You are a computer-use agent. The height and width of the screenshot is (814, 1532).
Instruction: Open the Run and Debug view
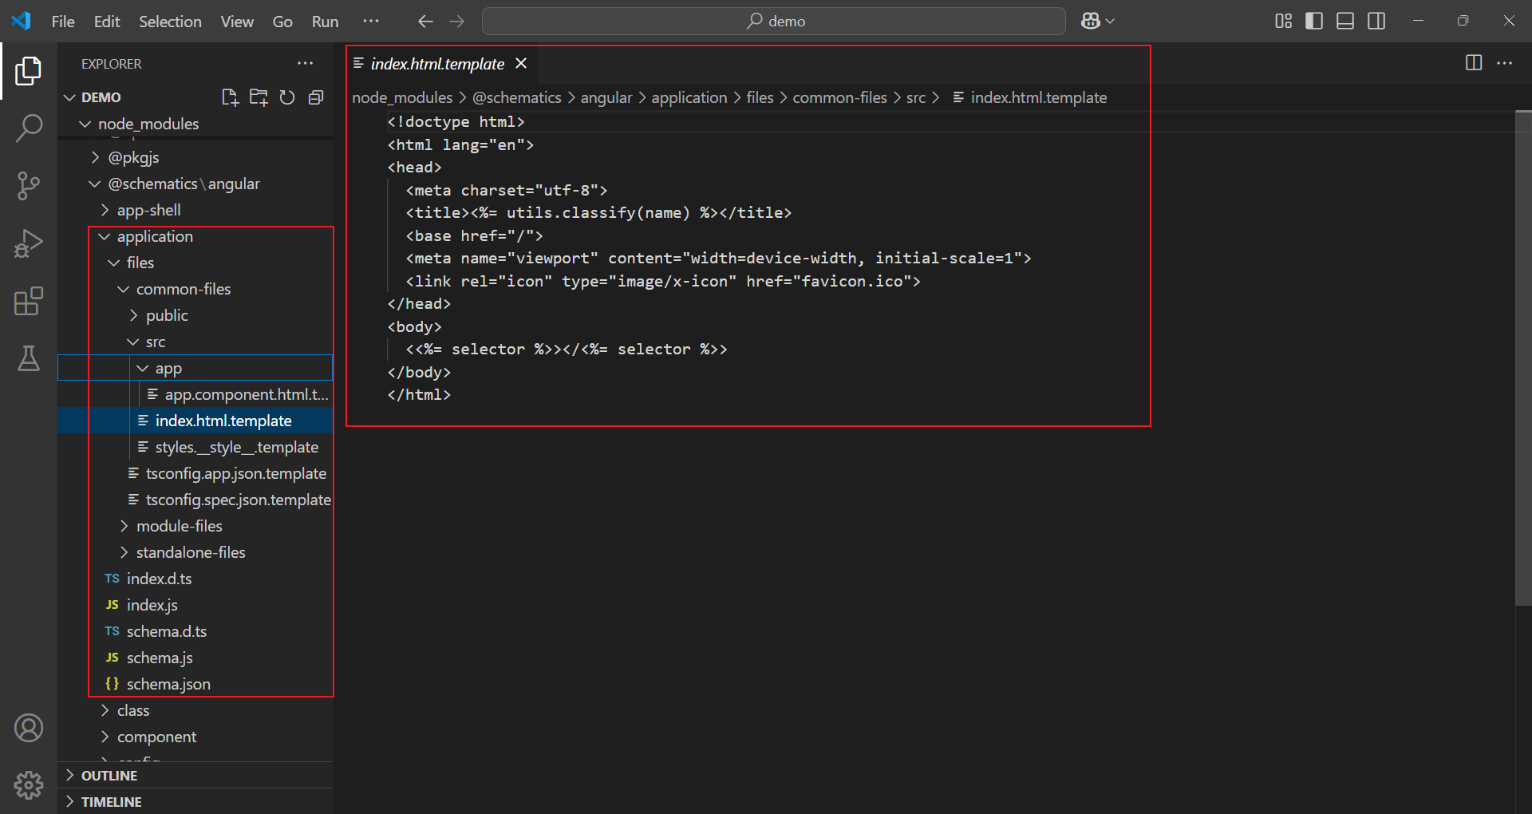click(29, 243)
